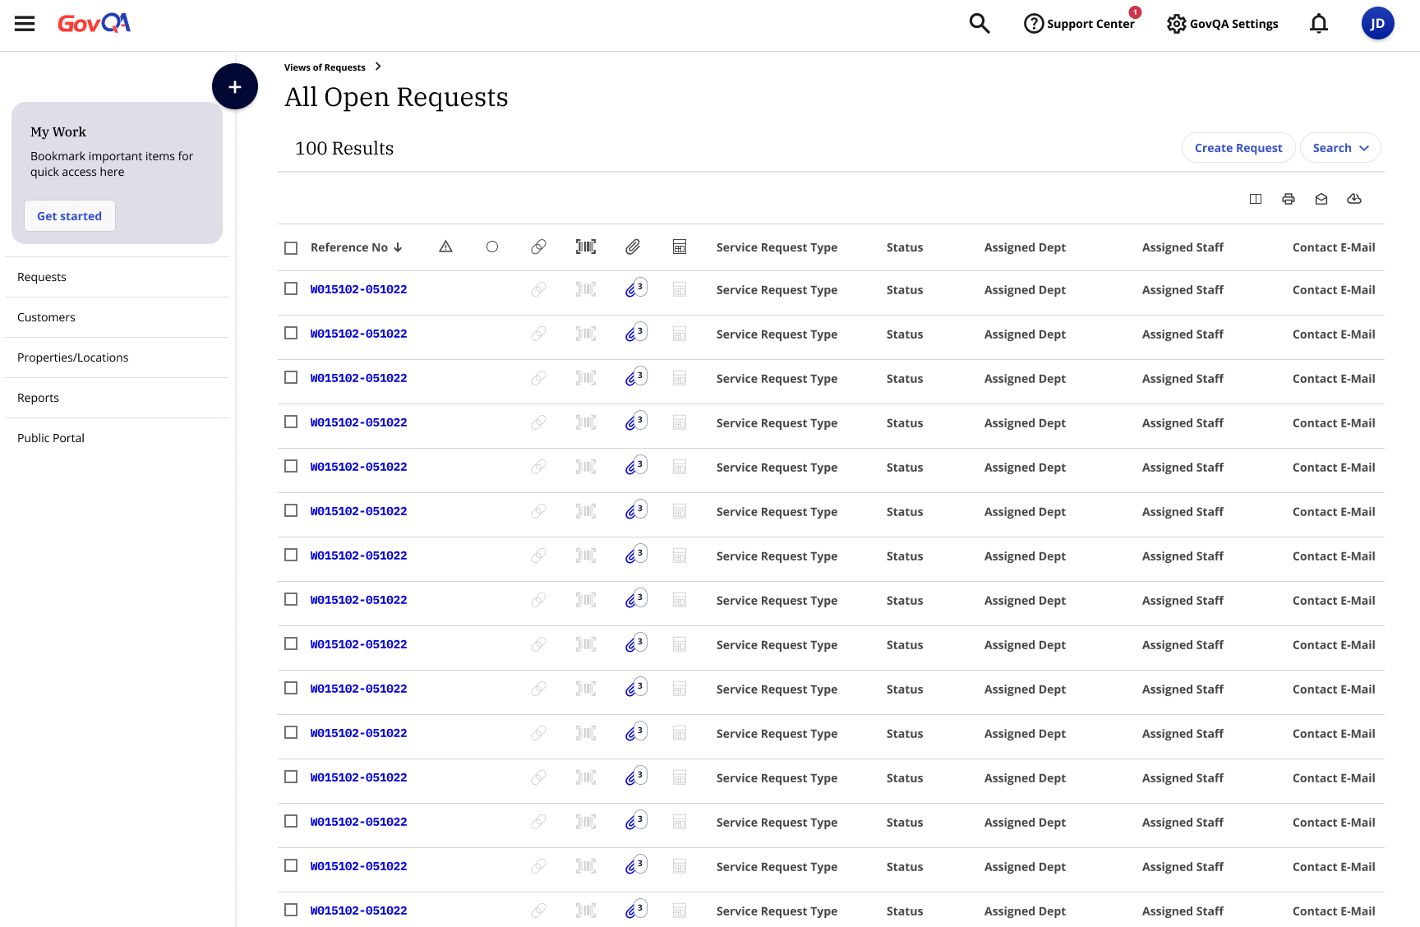
Task: Check the third result row's checkbox
Action: point(291,377)
